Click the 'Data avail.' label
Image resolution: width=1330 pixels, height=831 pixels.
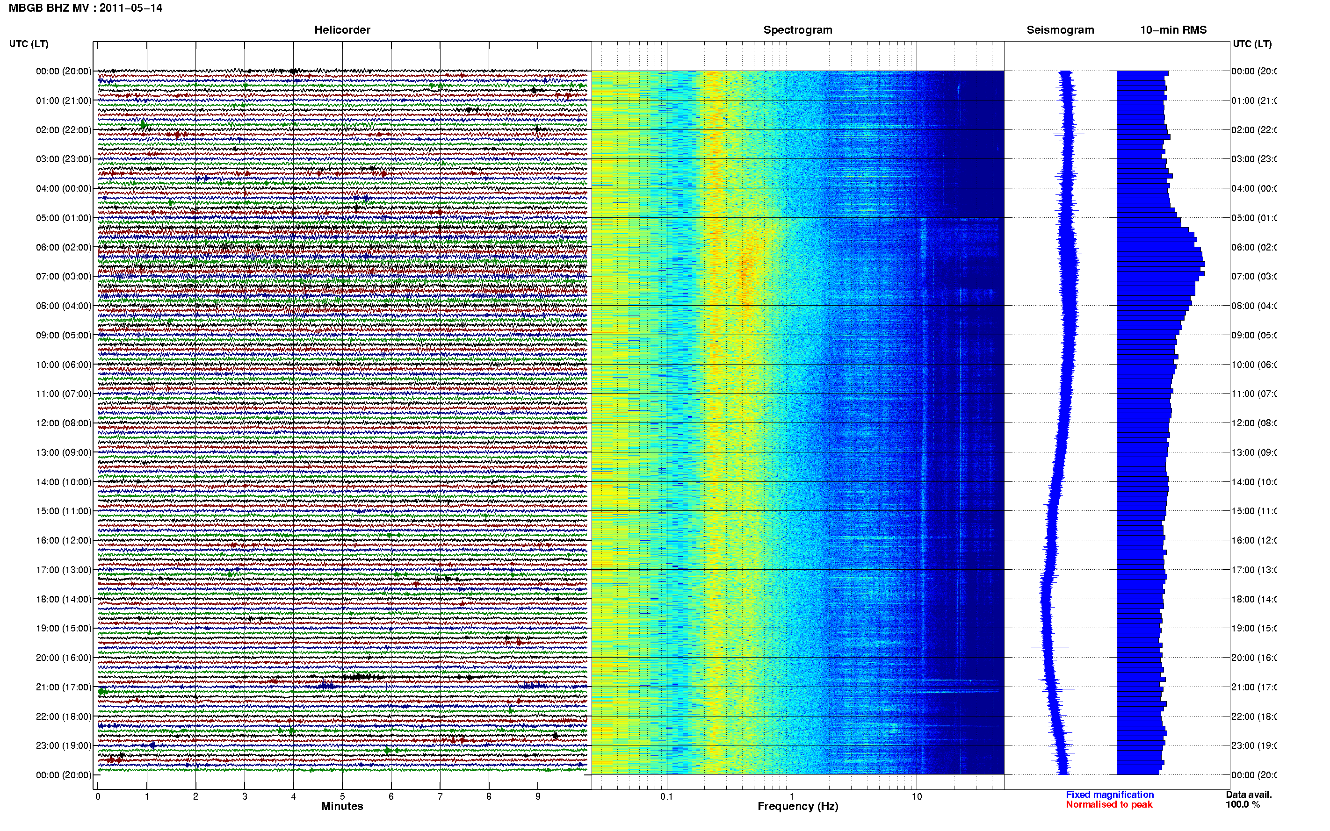1249,795
